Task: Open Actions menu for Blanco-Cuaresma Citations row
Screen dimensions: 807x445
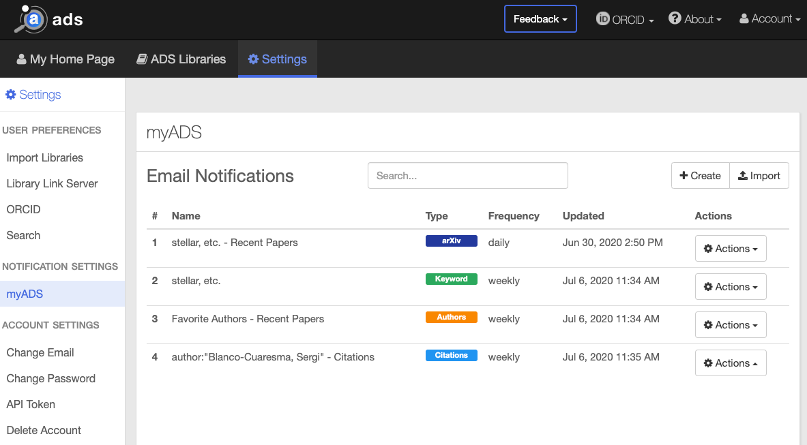Action: [731, 363]
